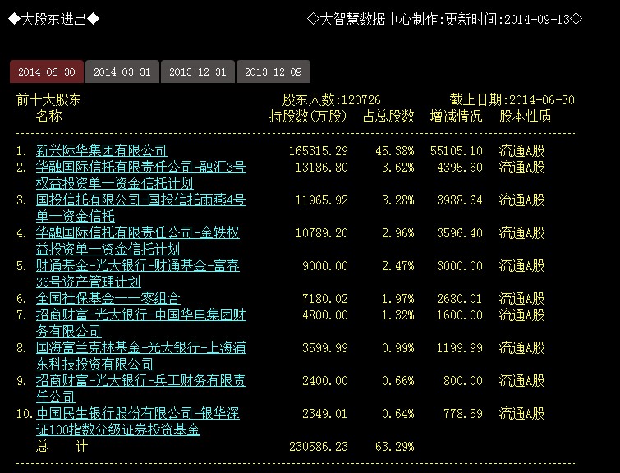Viewport: 620px width, 473px height.
Task: Click the 更新时间:2014-09-13 text
Action: (x=507, y=19)
